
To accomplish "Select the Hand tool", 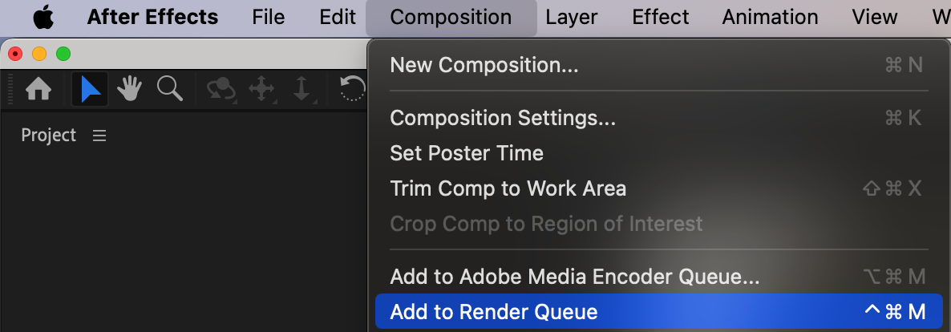I will pyautogui.click(x=129, y=89).
